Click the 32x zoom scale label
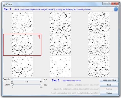Image resolution: width=121 pixels, height=98 pixels. pos(41,87)
